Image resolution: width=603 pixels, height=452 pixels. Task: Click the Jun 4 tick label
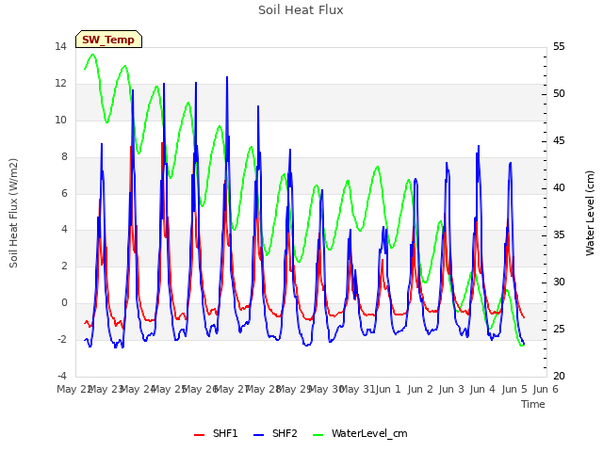pos(482,389)
